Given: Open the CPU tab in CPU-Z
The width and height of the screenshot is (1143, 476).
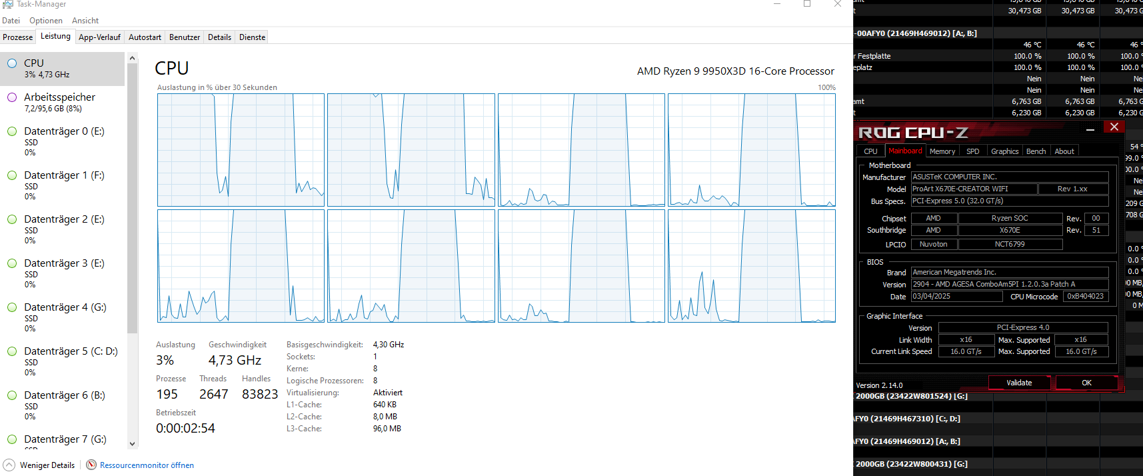Looking at the screenshot, I should [x=870, y=151].
